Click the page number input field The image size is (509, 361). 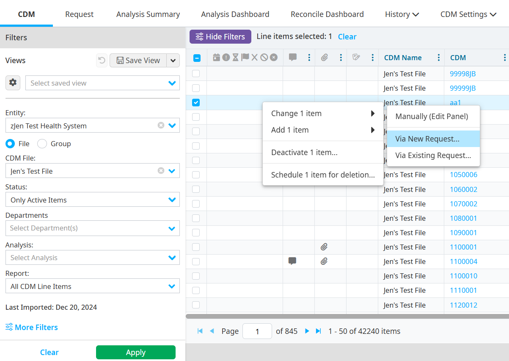tap(257, 331)
